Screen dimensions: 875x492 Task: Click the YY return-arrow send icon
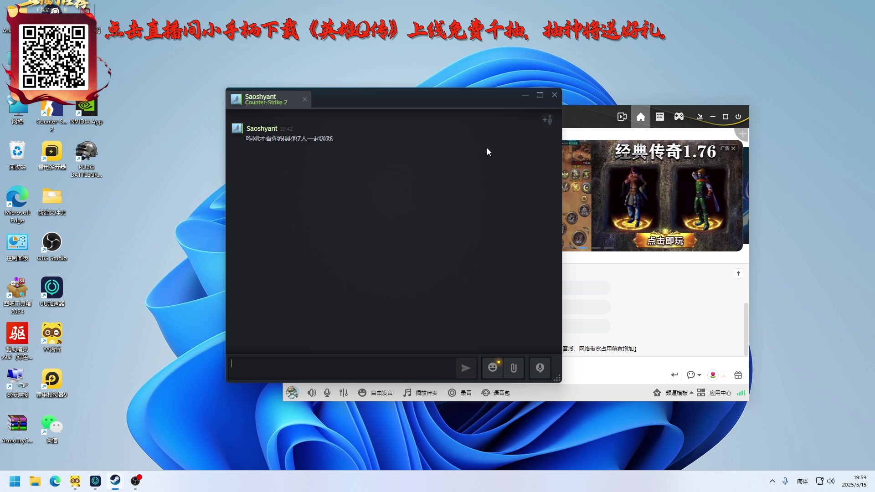click(x=674, y=375)
